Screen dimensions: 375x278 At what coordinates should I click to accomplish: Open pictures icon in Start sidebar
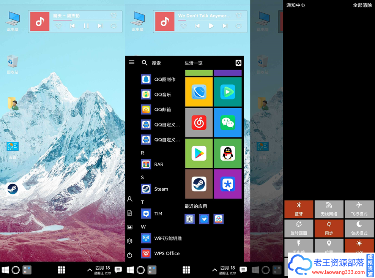click(130, 227)
